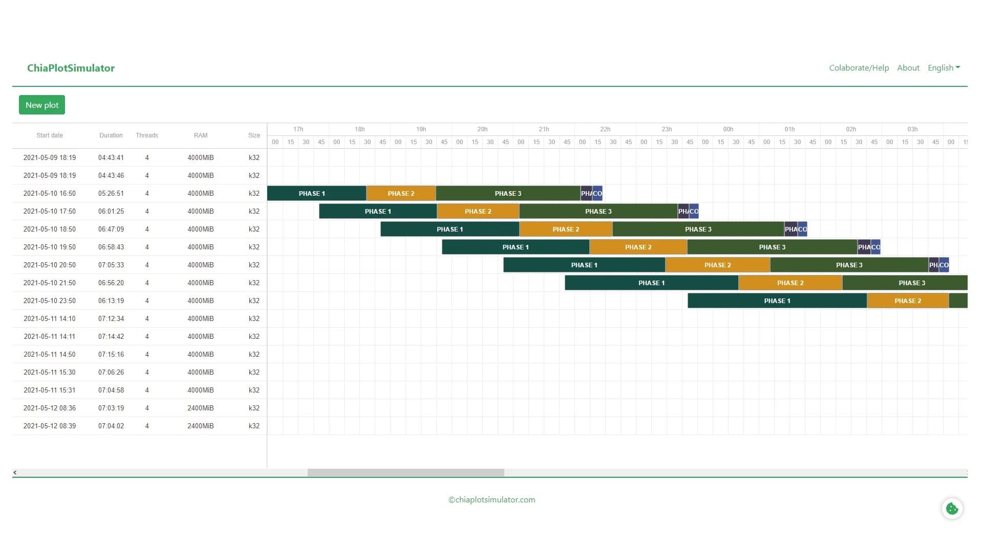Screen dimensions: 983x552
Task: Expand the Duration column header sort
Action: (111, 135)
